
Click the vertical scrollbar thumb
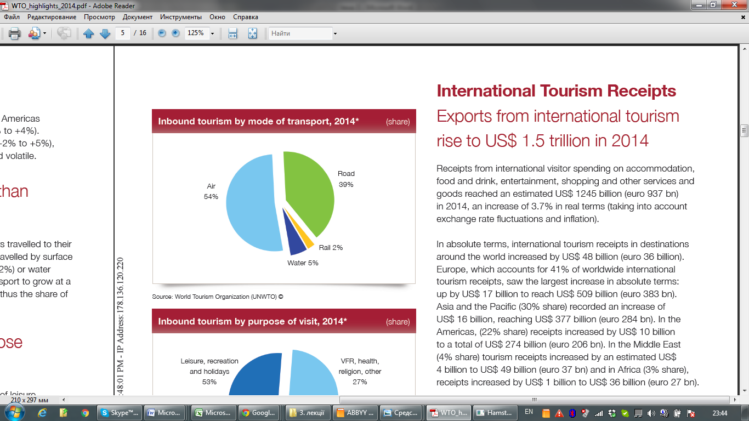tap(744, 130)
